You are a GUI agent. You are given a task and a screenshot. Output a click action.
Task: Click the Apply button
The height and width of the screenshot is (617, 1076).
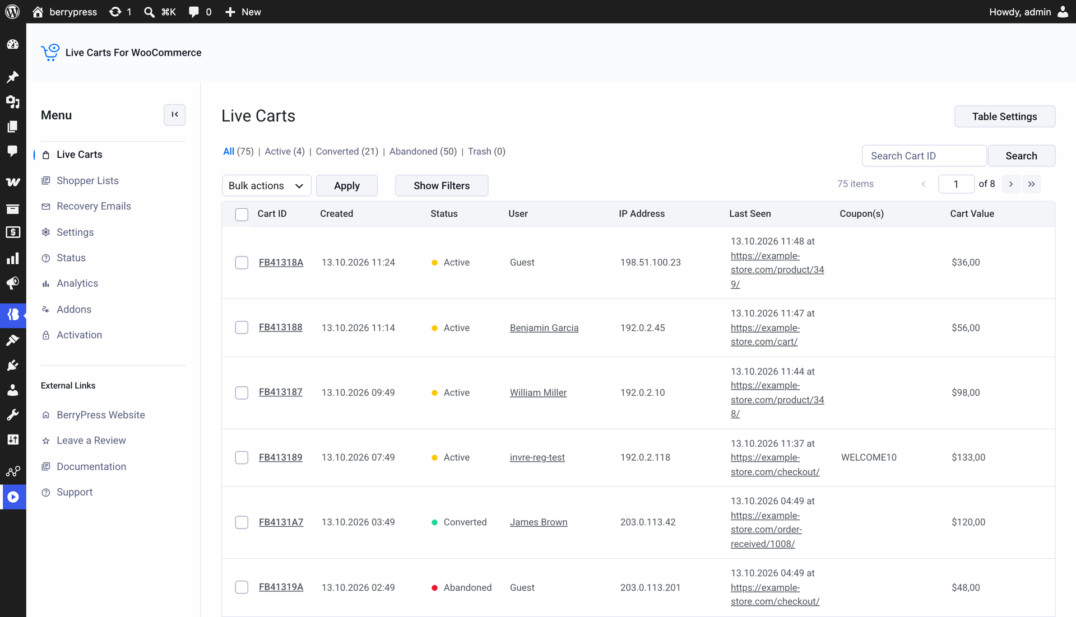tap(347, 185)
